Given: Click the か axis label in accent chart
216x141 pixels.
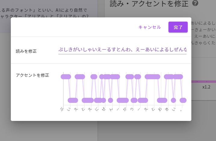Looking at the screenshot, I should tap(125, 109).
